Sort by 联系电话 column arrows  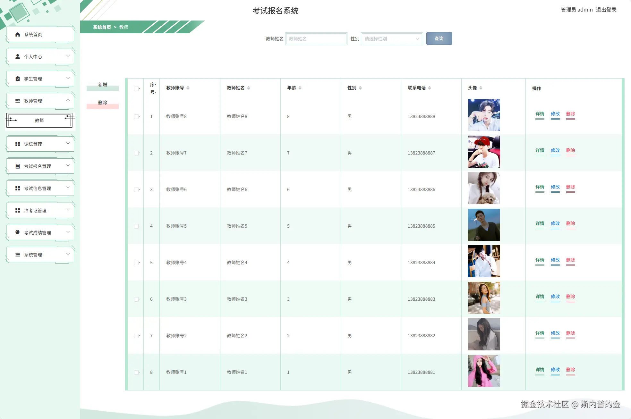tap(430, 88)
